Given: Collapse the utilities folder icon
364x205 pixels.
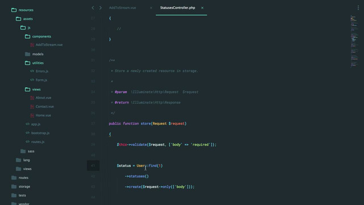Looking at the screenshot, I should pos(27,63).
